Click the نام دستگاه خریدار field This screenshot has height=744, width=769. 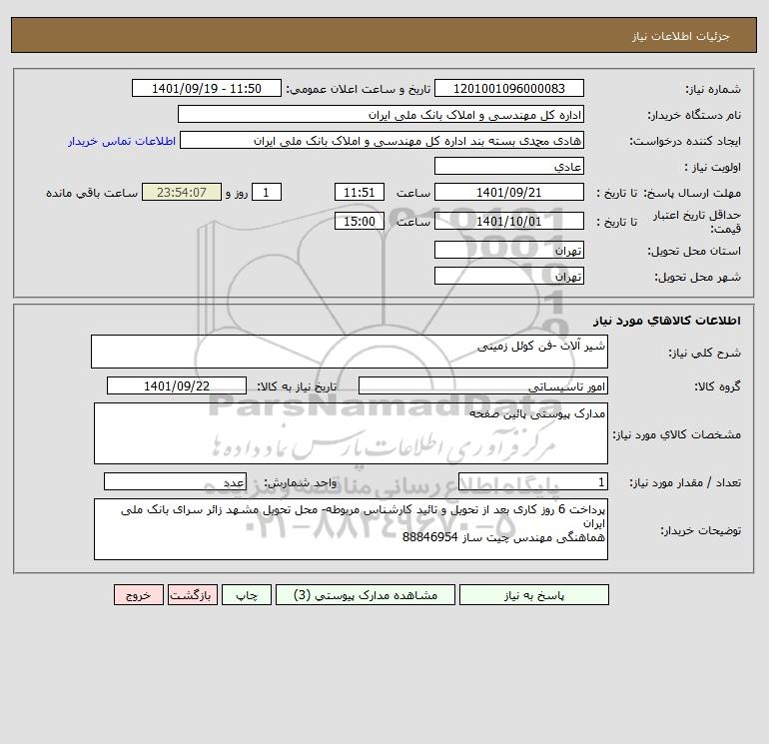tap(381, 114)
